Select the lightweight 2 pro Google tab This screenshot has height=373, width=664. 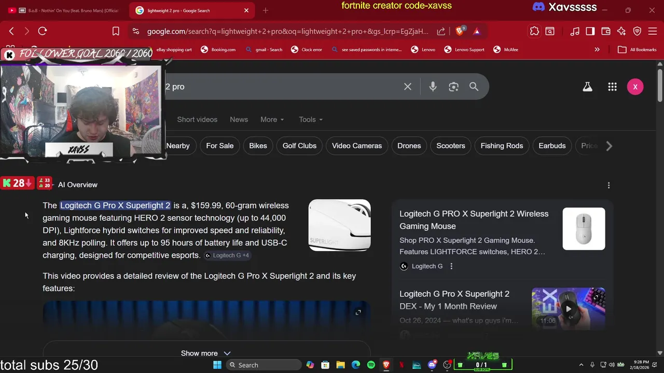coord(192,10)
